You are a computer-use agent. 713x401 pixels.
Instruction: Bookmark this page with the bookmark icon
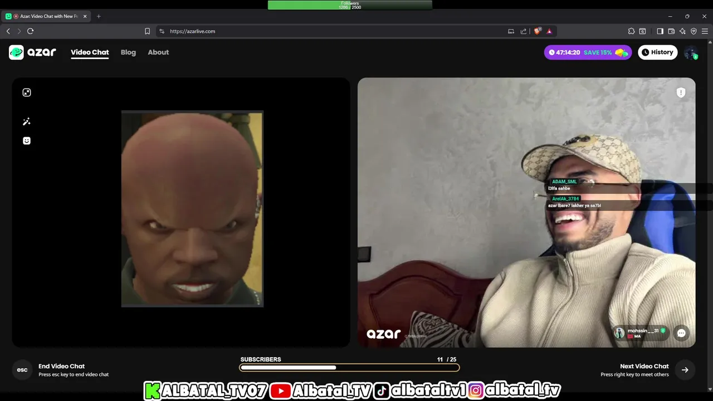pyautogui.click(x=147, y=31)
